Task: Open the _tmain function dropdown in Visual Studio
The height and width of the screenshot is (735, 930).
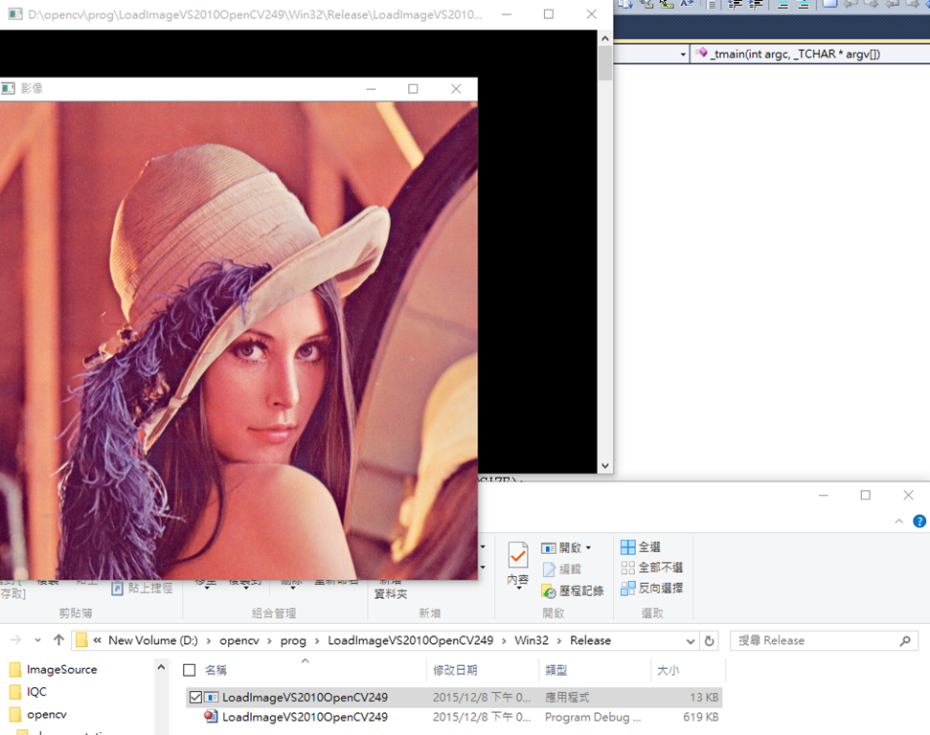Action: pyautogui.click(x=810, y=54)
